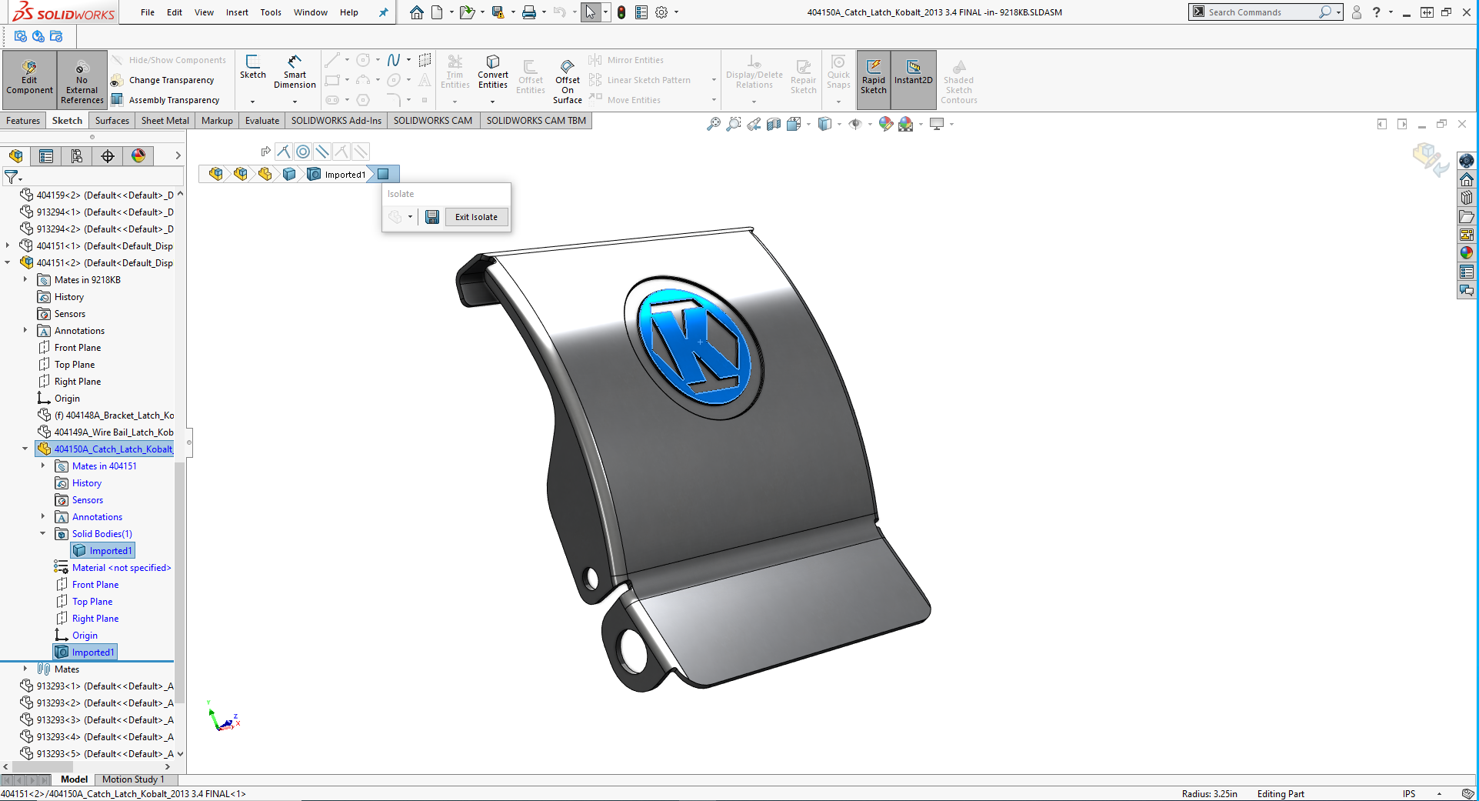Image resolution: width=1479 pixels, height=801 pixels.
Task: Switch to the Features tab
Action: point(23,121)
